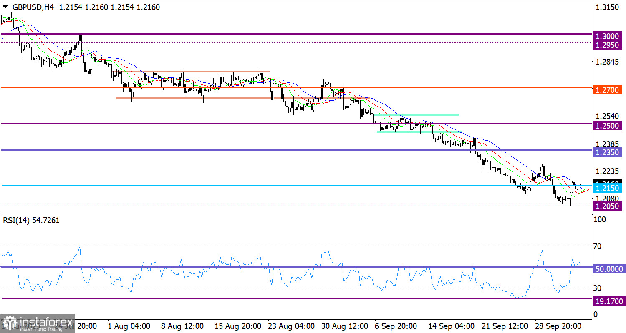Select the cyan 1.2150 price label

pos(607,189)
